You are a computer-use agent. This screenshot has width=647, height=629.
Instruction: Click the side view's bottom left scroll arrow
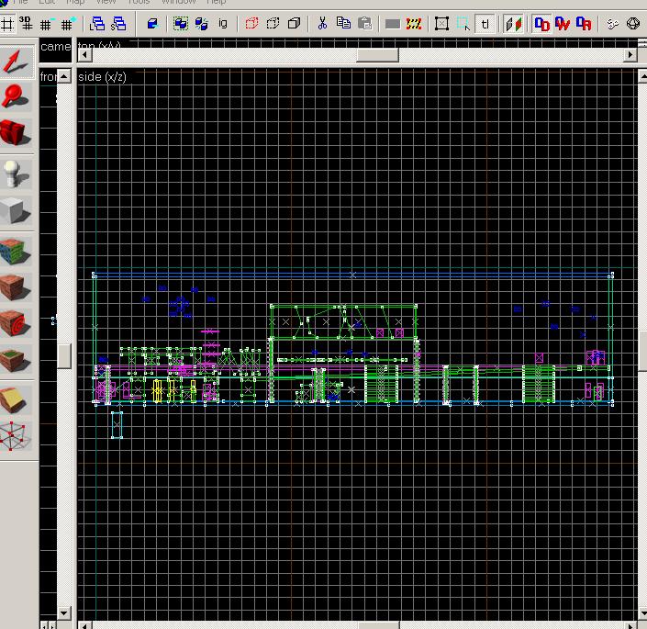pyautogui.click(x=85, y=625)
